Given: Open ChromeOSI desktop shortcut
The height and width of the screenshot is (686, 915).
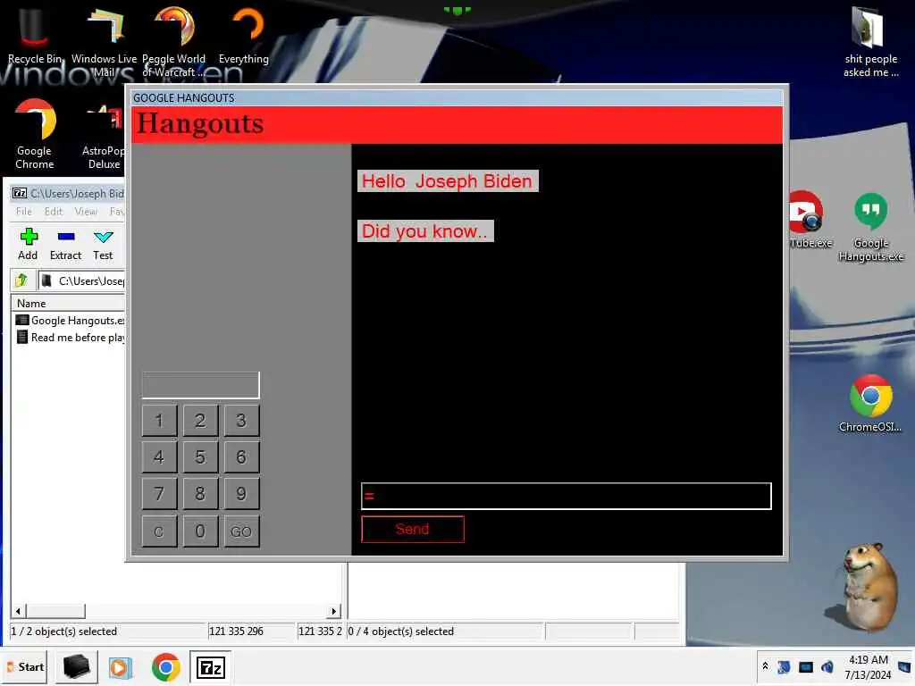Looking at the screenshot, I should 870,404.
